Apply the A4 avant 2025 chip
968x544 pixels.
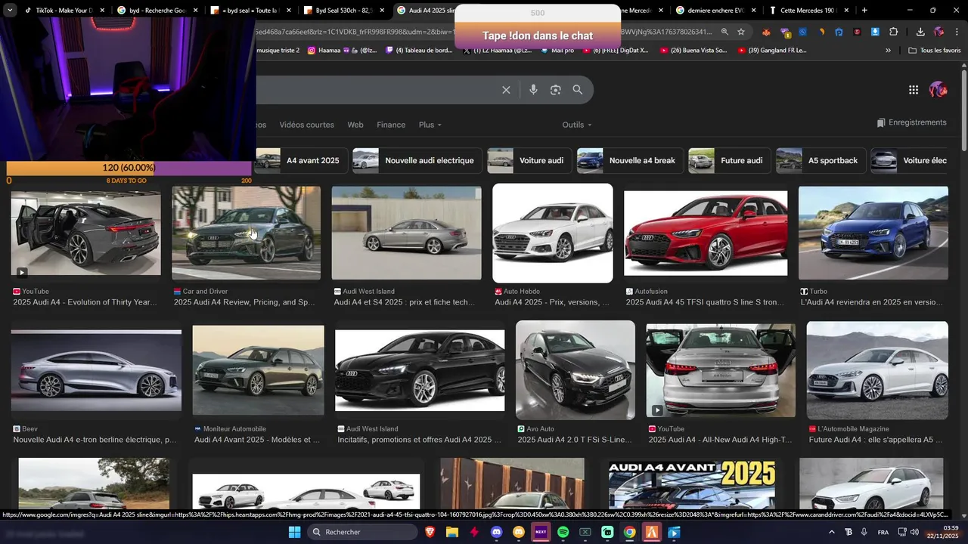click(300, 160)
